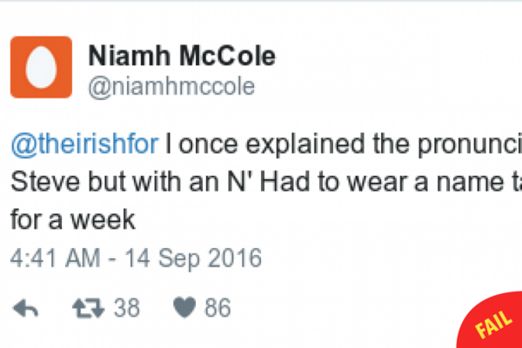Open the orange egg profile avatar
Viewport: 522px width, 348px height.
(x=41, y=67)
